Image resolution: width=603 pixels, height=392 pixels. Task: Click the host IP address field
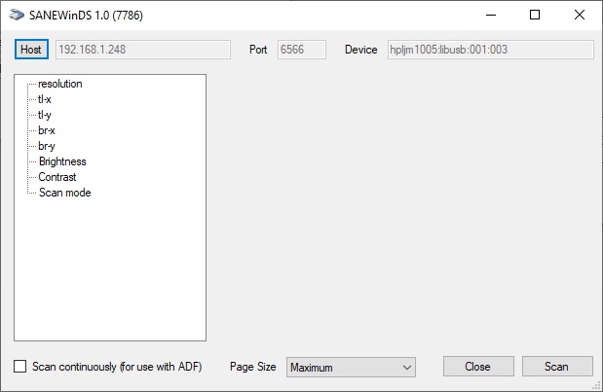click(x=142, y=50)
